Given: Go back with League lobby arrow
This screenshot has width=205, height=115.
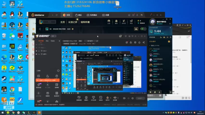Looking at the screenshot, I should 40,29.
